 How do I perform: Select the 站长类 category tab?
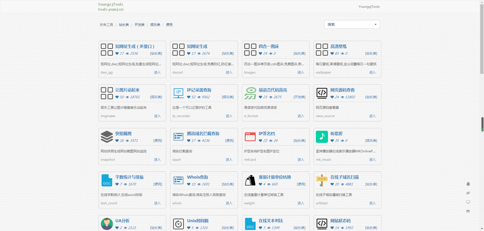coord(124,25)
